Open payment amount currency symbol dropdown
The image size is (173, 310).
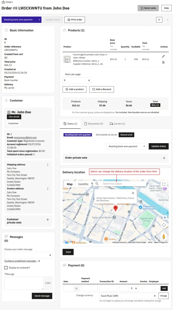(133, 289)
